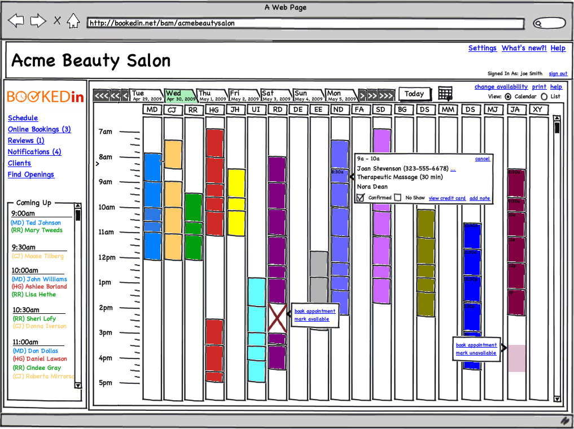Click the Today button
The width and height of the screenshot is (574, 429).
coord(414,94)
